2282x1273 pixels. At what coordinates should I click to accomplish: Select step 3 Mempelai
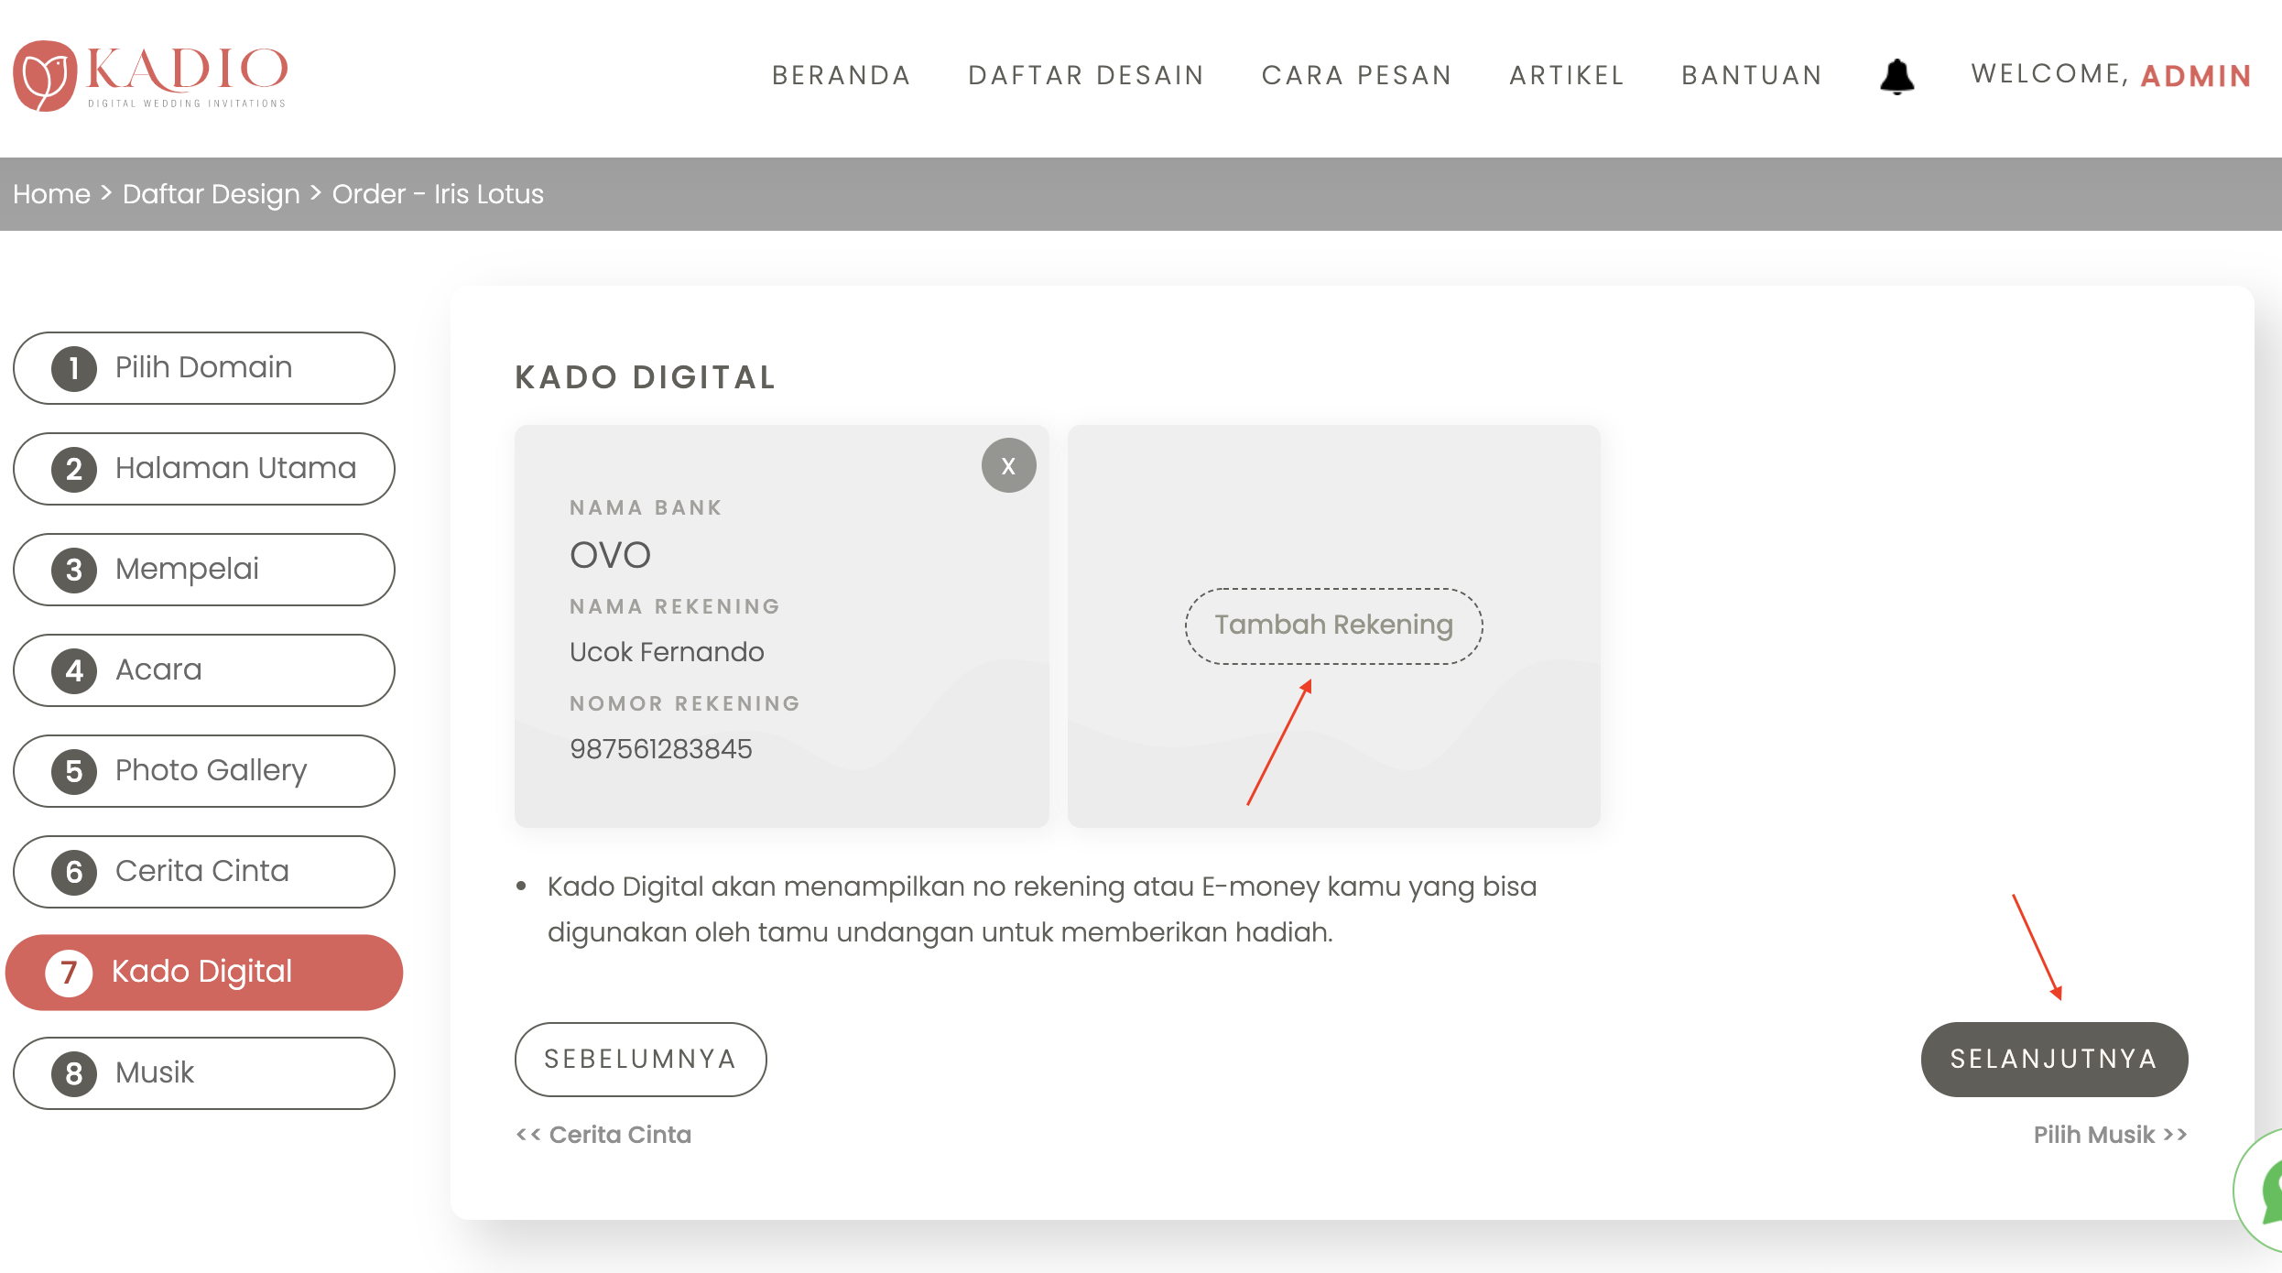(x=203, y=570)
